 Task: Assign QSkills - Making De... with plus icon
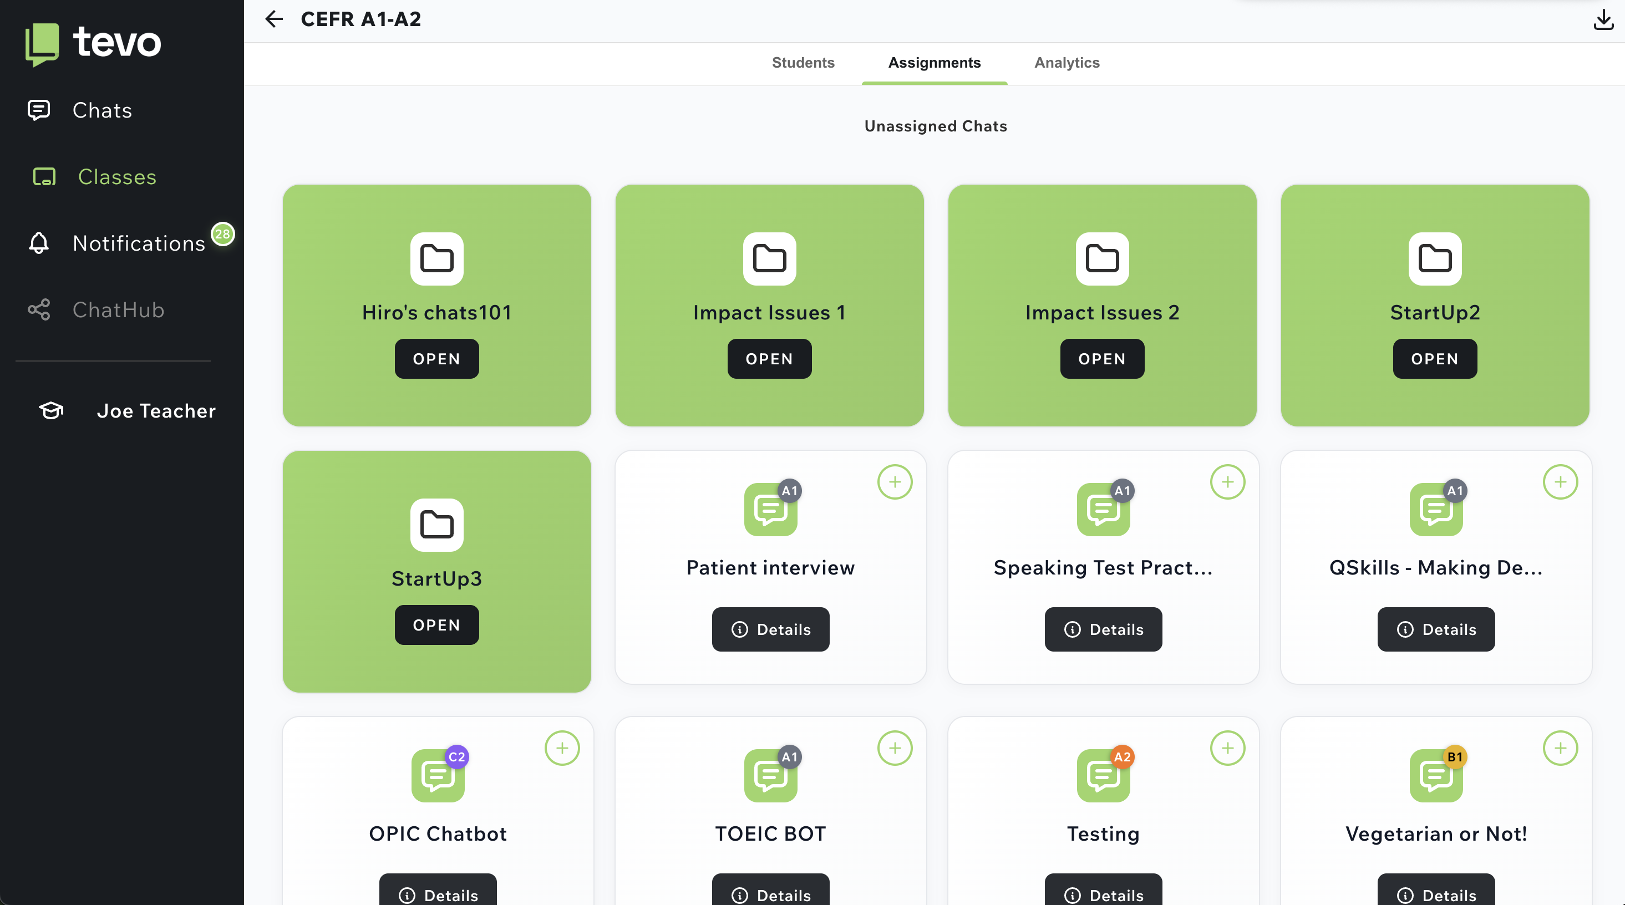point(1560,482)
